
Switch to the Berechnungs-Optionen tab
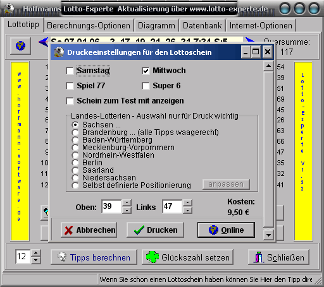pyautogui.click(x=89, y=25)
